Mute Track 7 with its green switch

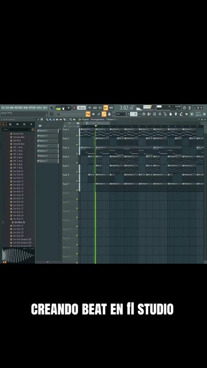coord(77,190)
